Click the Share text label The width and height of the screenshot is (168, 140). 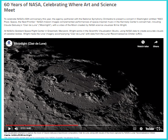pos(156,47)
